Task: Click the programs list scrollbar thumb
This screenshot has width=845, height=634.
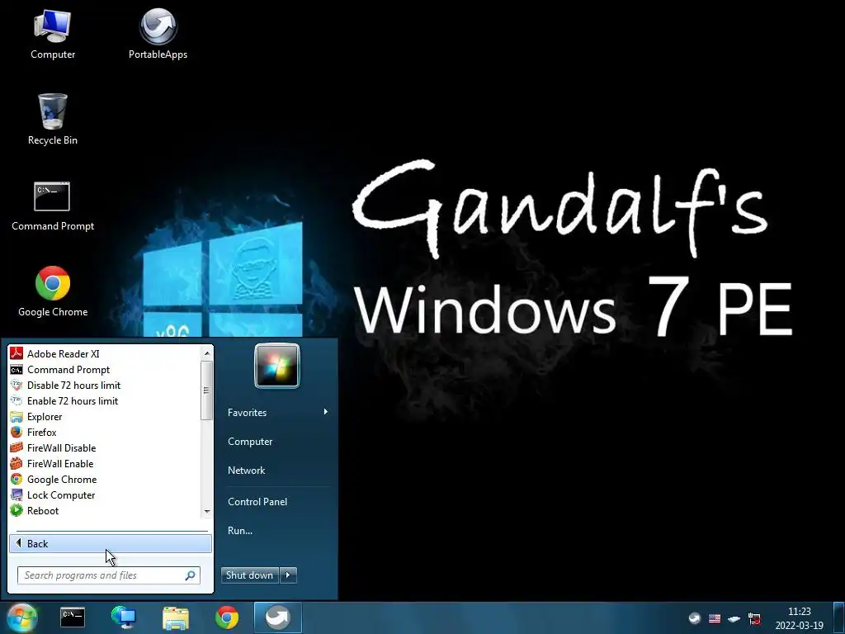Action: 206,390
